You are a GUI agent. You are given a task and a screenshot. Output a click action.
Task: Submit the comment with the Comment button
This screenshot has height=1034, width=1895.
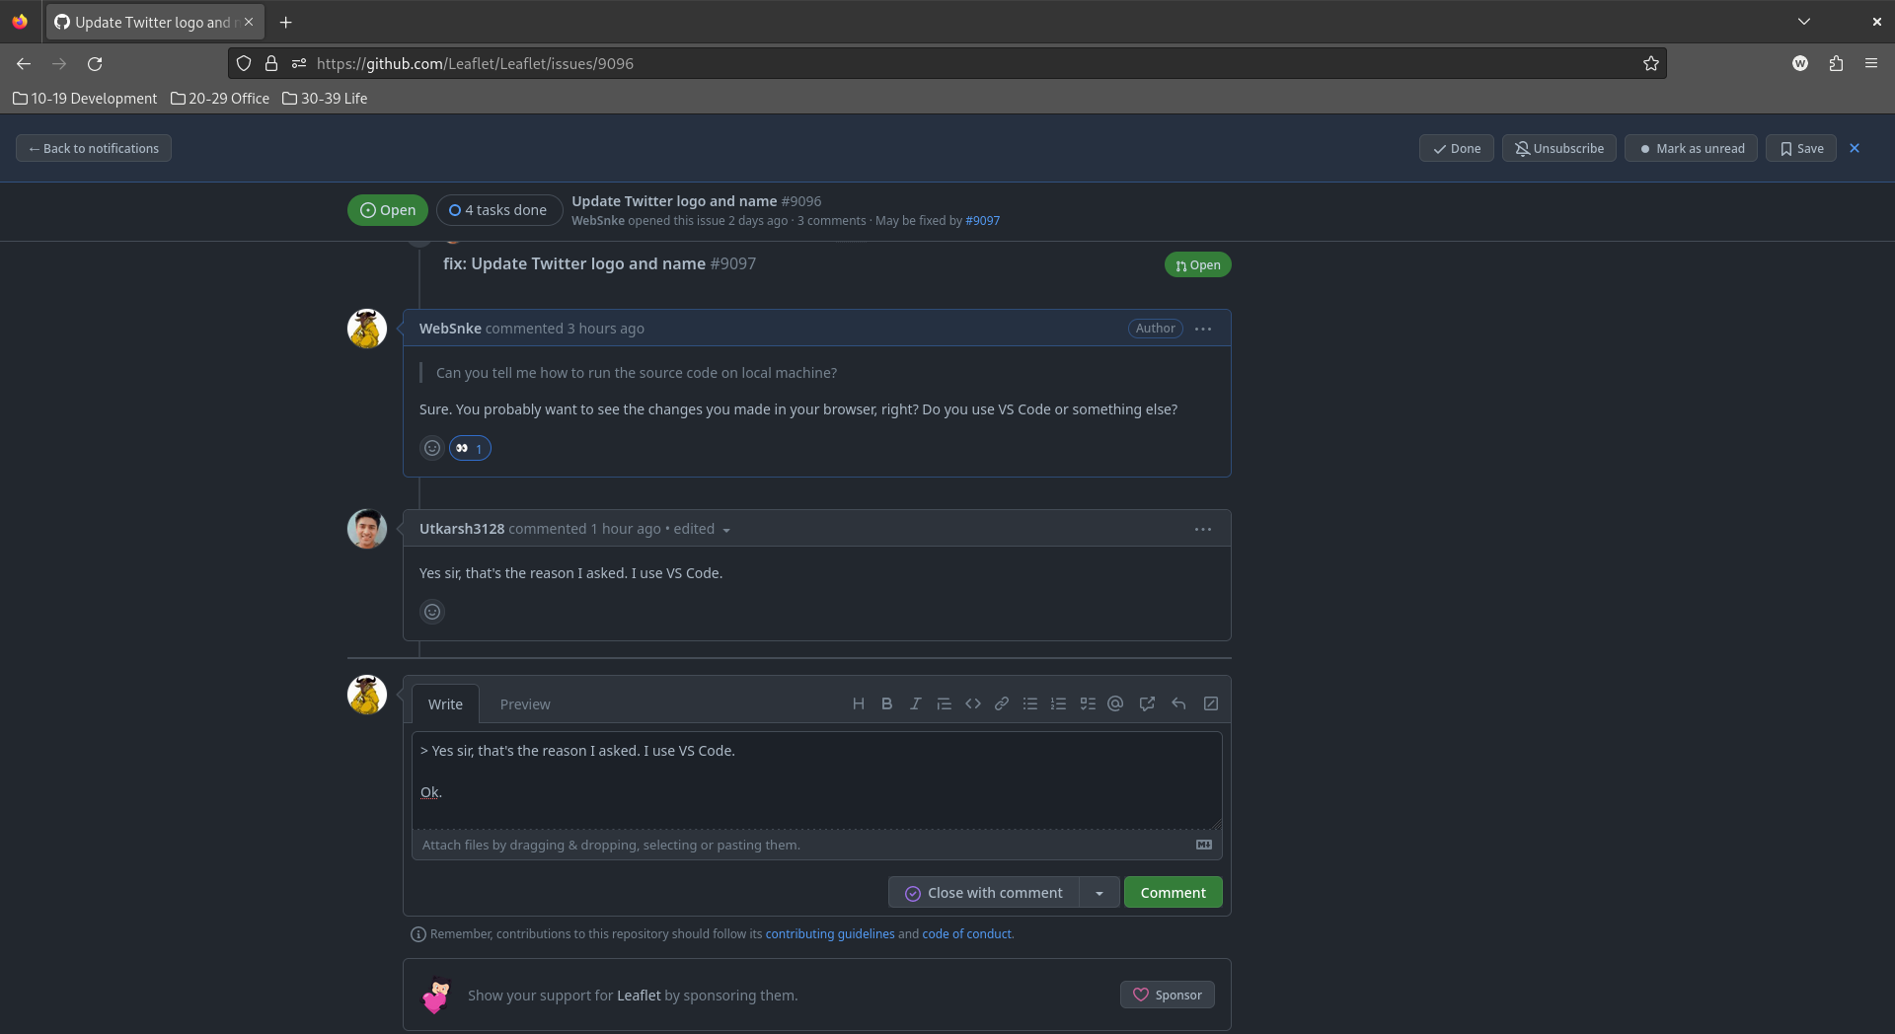[1172, 892]
